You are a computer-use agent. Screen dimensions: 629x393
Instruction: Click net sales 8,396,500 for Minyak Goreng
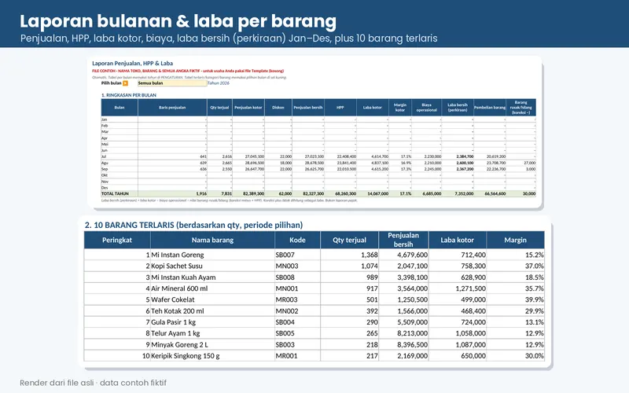tap(412, 344)
